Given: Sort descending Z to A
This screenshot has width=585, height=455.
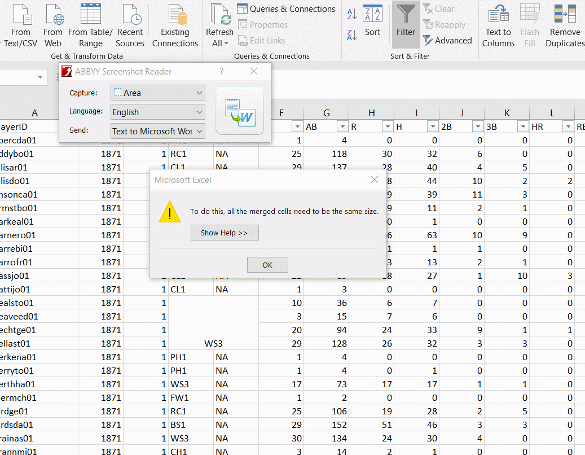Looking at the screenshot, I should 352,34.
